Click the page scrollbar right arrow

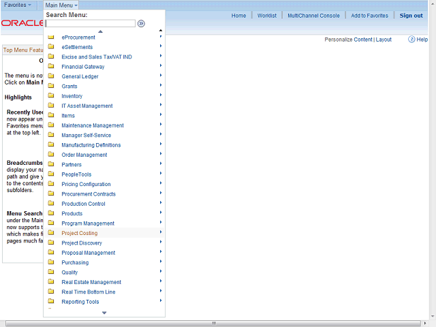click(x=425, y=324)
